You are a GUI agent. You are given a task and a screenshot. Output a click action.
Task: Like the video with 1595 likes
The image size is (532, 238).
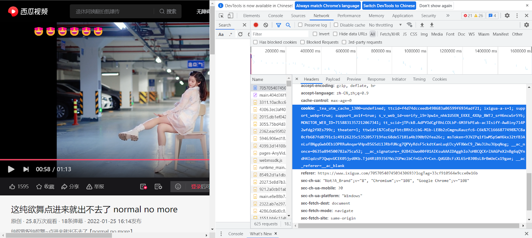tap(19, 187)
